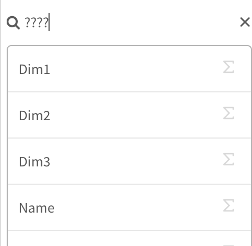
Task: Click the gray panel edge at left
Action: (1, 123)
